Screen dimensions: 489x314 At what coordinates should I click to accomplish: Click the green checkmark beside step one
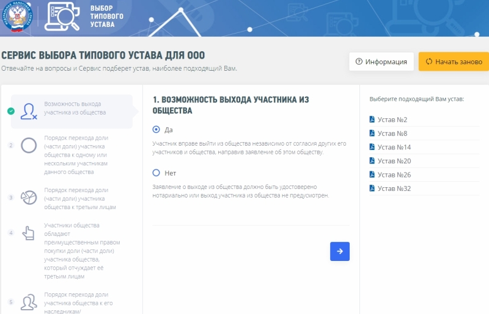[11, 111]
